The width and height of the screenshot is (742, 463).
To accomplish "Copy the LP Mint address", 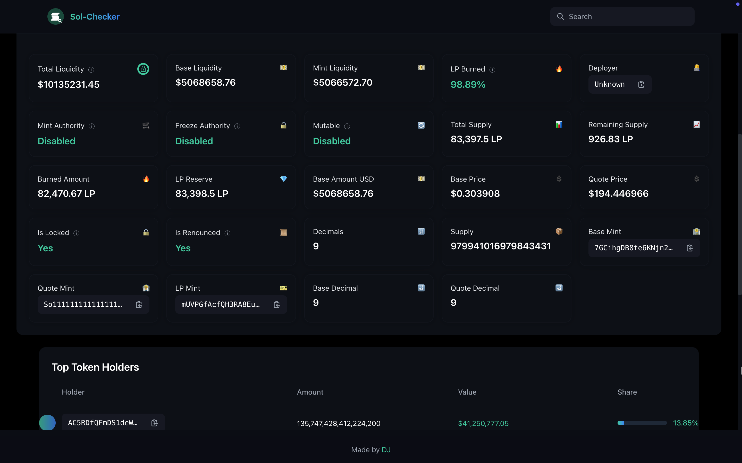I will coord(276,304).
